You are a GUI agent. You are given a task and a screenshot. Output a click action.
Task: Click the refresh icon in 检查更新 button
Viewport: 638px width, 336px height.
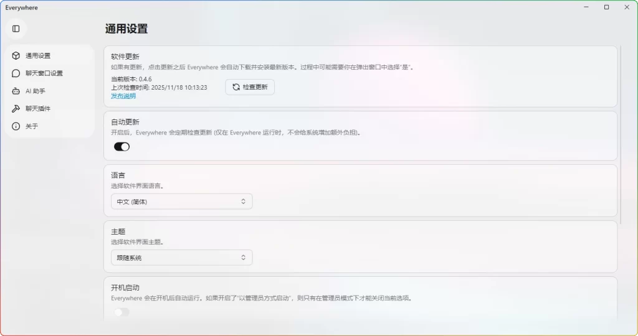coord(236,87)
